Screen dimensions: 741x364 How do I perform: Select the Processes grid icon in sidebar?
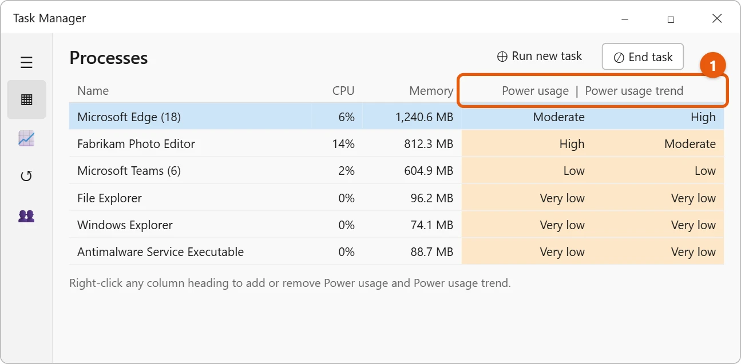(x=26, y=99)
